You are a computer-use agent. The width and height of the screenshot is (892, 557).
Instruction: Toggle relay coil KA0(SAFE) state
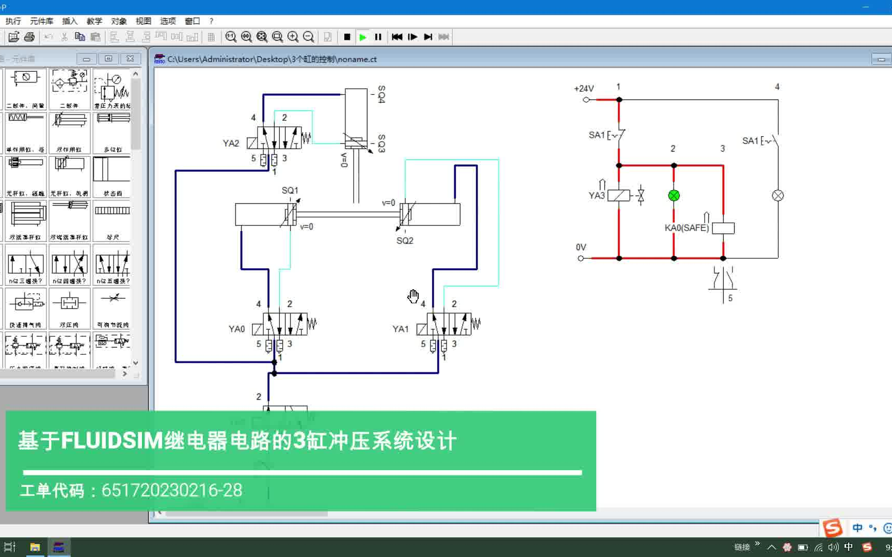[x=722, y=227]
